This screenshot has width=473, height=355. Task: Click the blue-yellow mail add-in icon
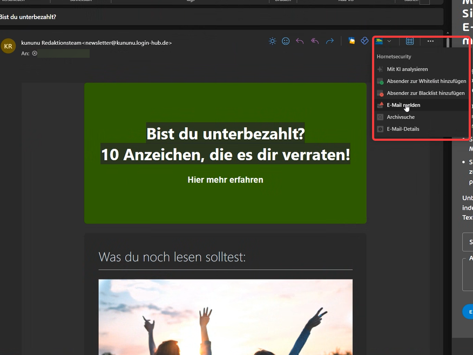pyautogui.click(x=352, y=40)
